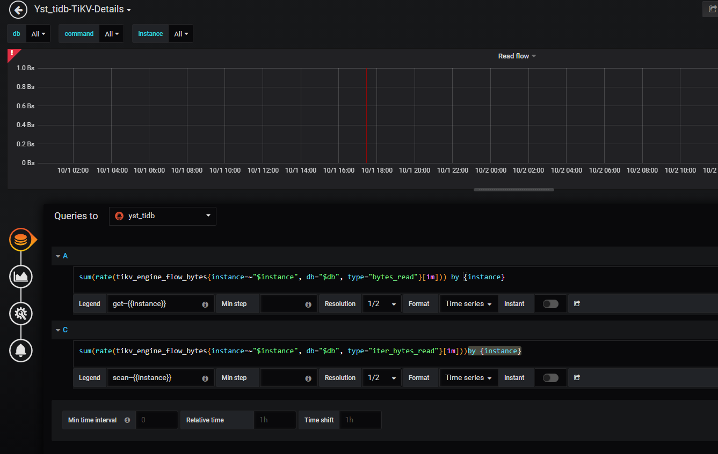Click the Min time interval input field

click(156, 420)
